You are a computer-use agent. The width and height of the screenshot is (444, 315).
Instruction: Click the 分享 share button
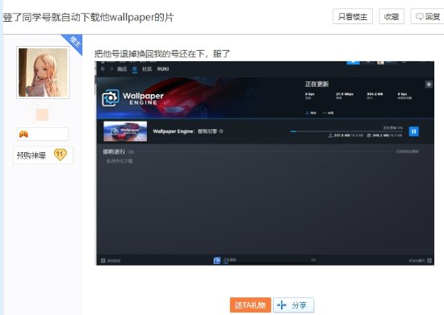coord(293,305)
